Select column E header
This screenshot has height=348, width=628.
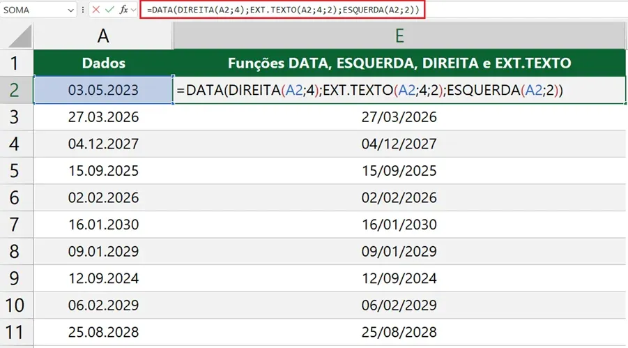click(x=399, y=36)
